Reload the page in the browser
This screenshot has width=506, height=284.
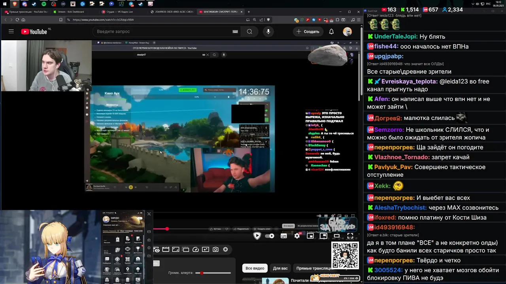click(x=17, y=20)
